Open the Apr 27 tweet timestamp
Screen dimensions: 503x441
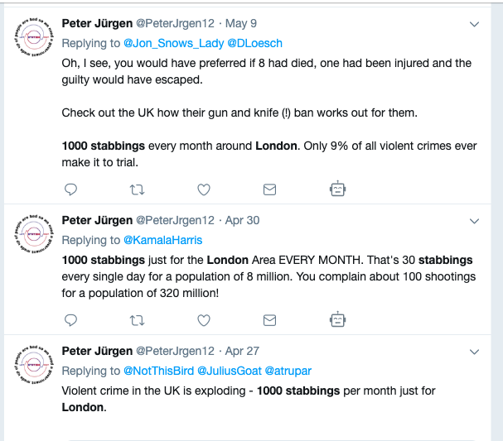tap(242, 351)
